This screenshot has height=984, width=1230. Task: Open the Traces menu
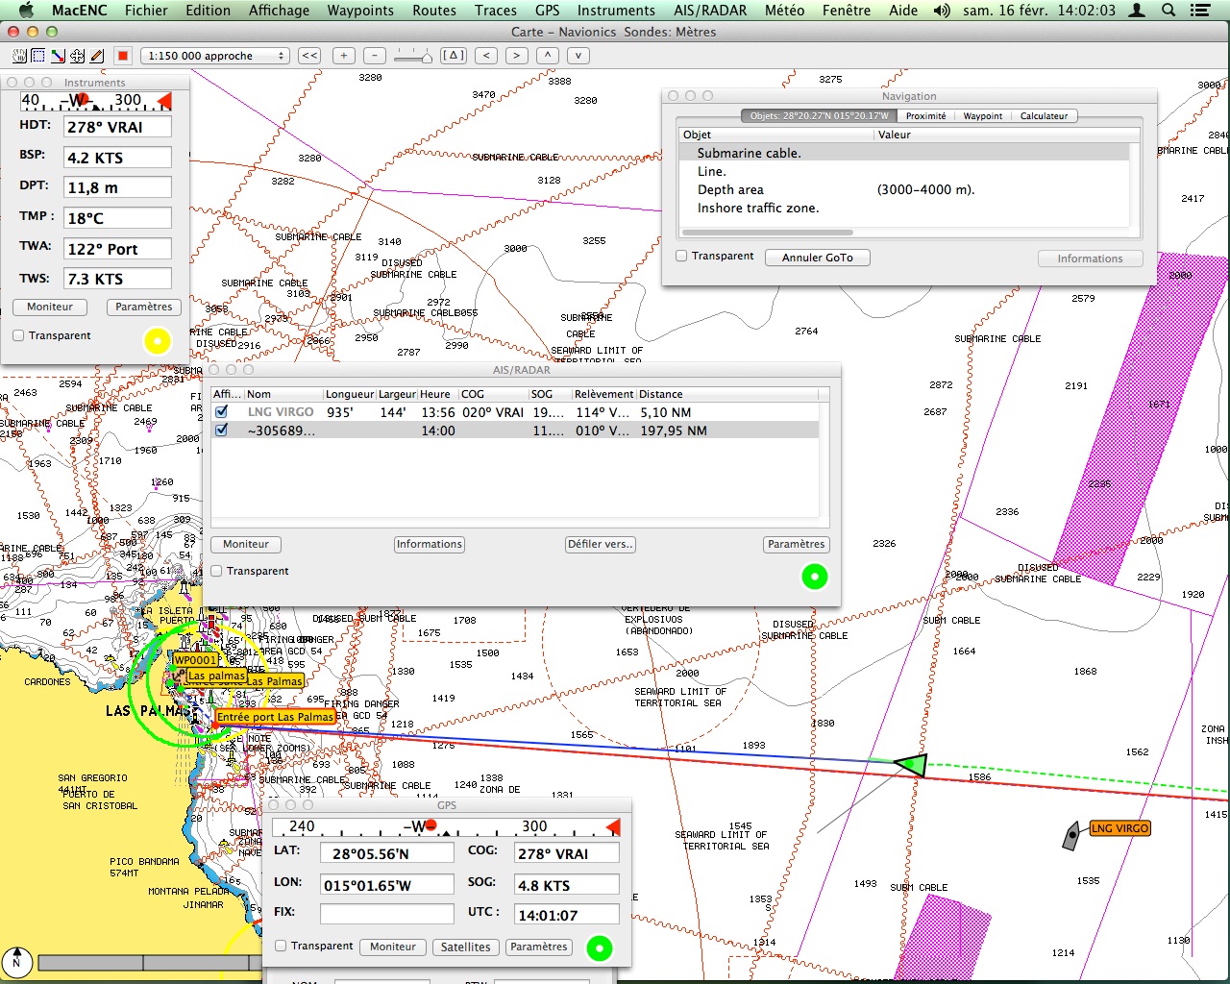point(496,11)
